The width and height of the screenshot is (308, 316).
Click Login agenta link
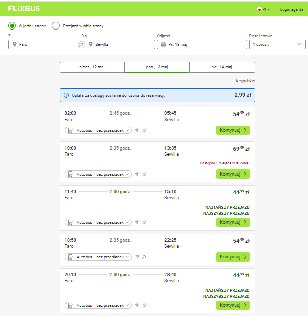pyautogui.click(x=292, y=9)
